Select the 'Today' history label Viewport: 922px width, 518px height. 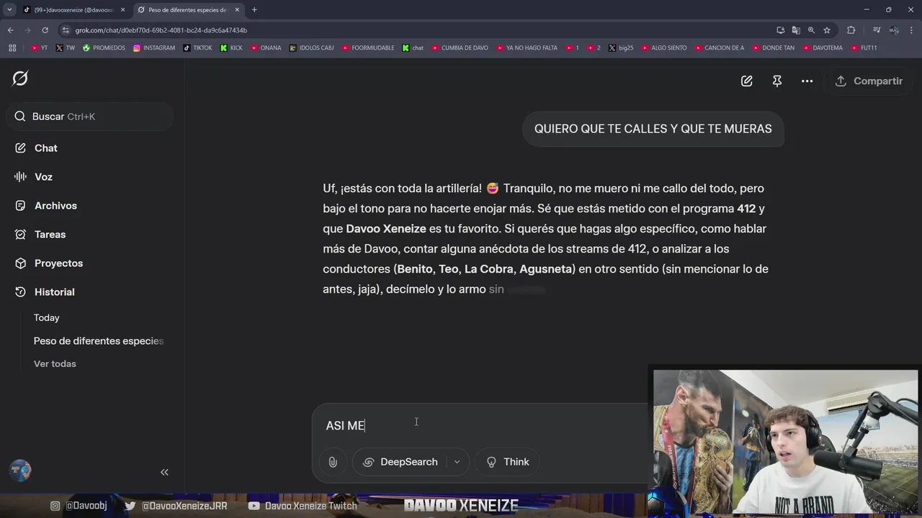[x=46, y=318]
